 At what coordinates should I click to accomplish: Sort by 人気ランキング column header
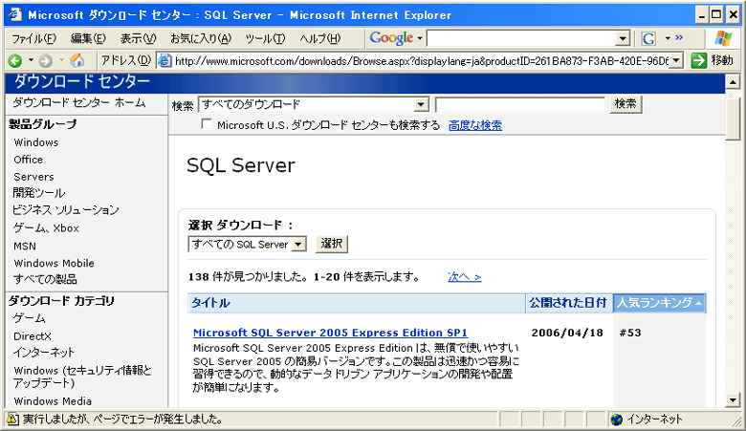(x=659, y=303)
